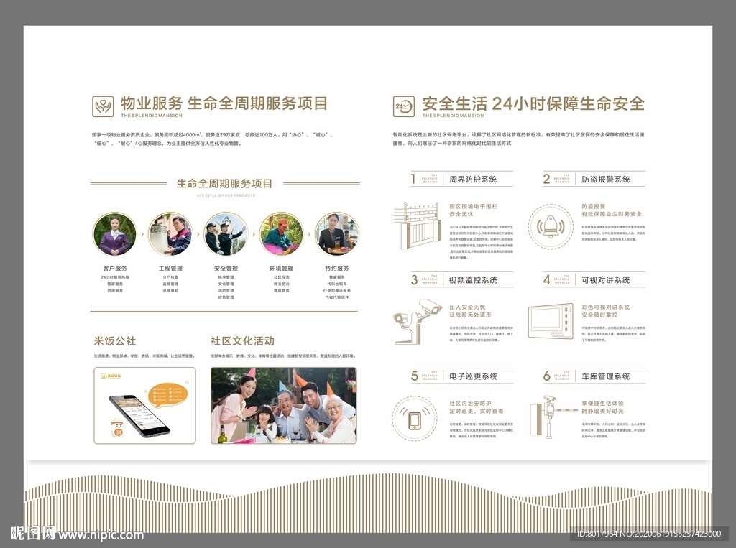Screen dimensions: 736x548
Task: Click THE SPLENDID MANSION text under 安全生活
Action: coord(453,116)
